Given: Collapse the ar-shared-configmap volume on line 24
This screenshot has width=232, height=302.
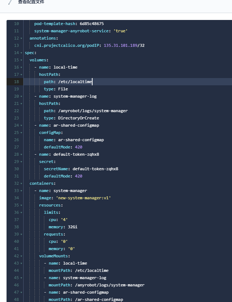Looking at the screenshot, I should [x=21, y=125].
